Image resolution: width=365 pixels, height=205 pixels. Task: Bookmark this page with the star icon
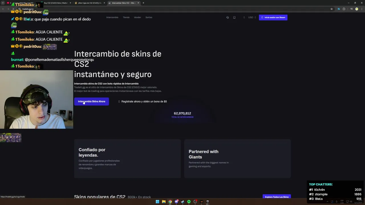(332, 9)
